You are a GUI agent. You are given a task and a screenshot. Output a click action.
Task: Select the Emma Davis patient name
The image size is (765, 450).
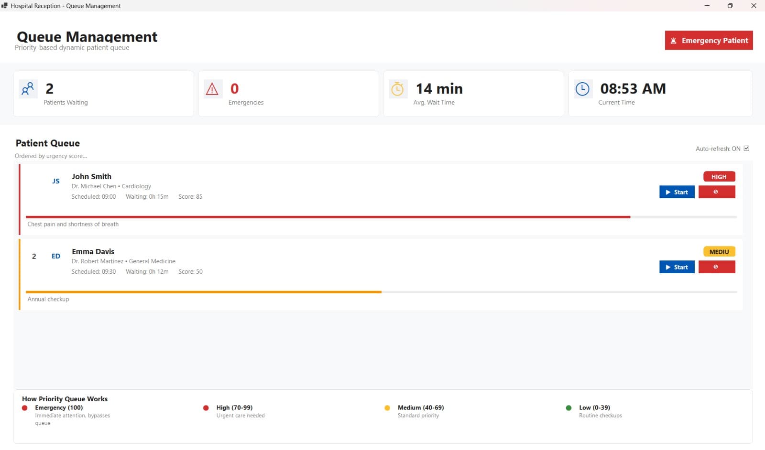coord(93,251)
